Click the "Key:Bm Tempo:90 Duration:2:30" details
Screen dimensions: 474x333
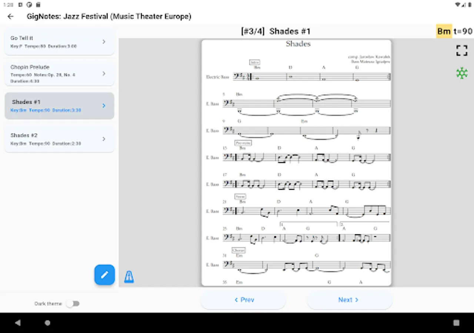46,144
